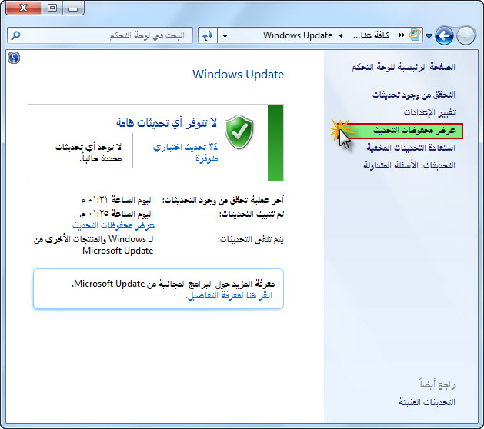This screenshot has height=429, width=484.
Task: Click the refresh icon beside address bar
Action: click(x=208, y=36)
